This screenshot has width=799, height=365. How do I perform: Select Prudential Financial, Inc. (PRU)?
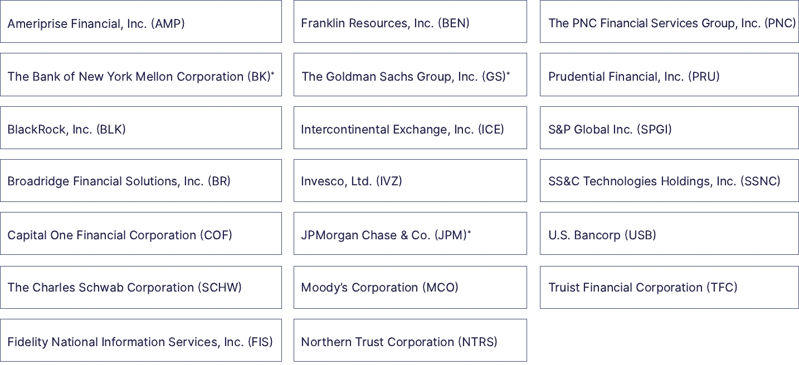tap(669, 76)
